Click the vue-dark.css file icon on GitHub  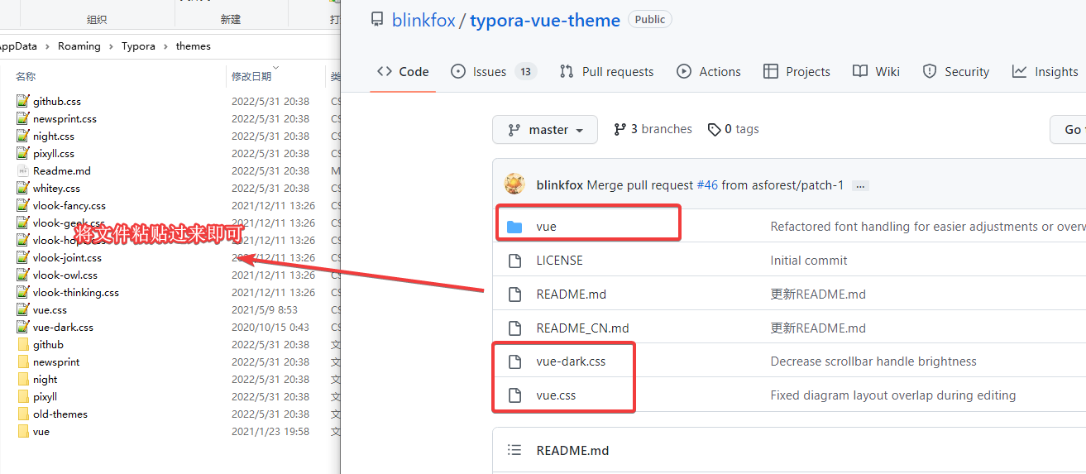(514, 361)
